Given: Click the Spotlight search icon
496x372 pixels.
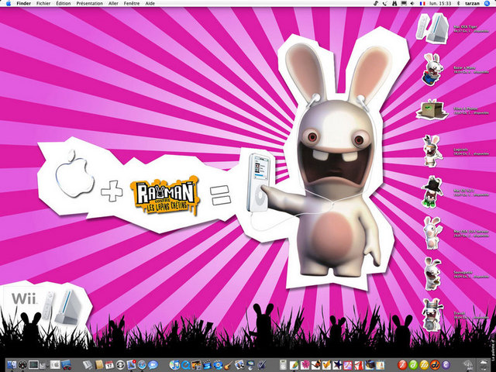Looking at the screenshot, I should point(487,3).
